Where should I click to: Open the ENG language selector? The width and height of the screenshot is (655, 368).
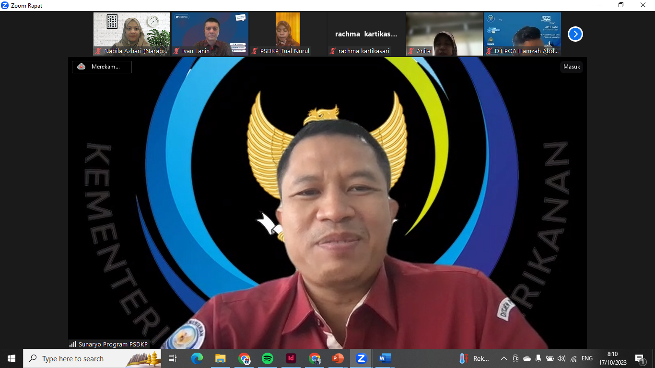tap(587, 358)
